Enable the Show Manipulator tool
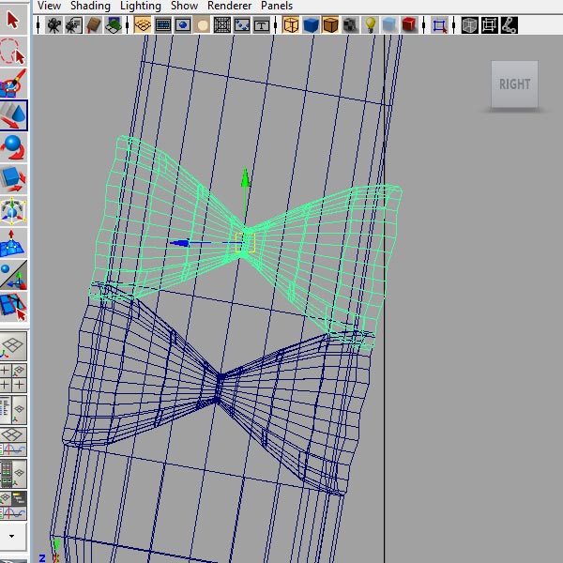 click(13, 275)
